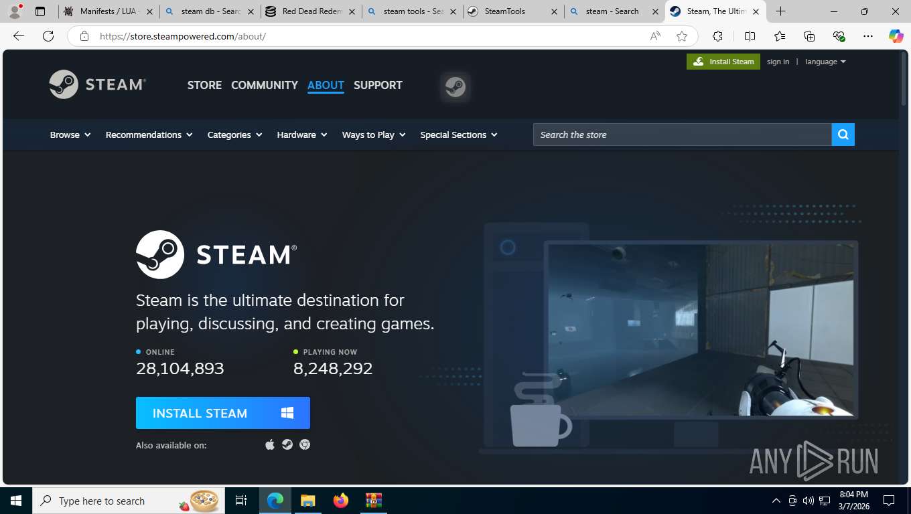Viewport: 911px width, 514px height.
Task: Add page to favorites star icon
Action: pyautogui.click(x=682, y=36)
